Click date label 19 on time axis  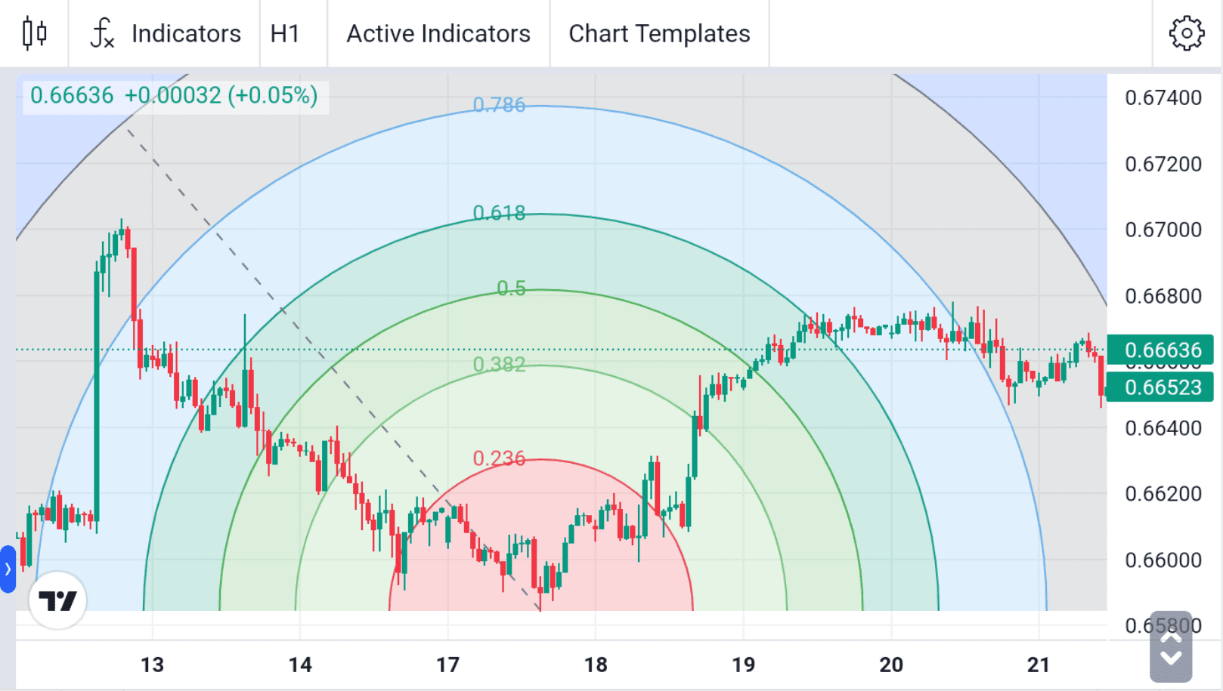click(x=743, y=665)
